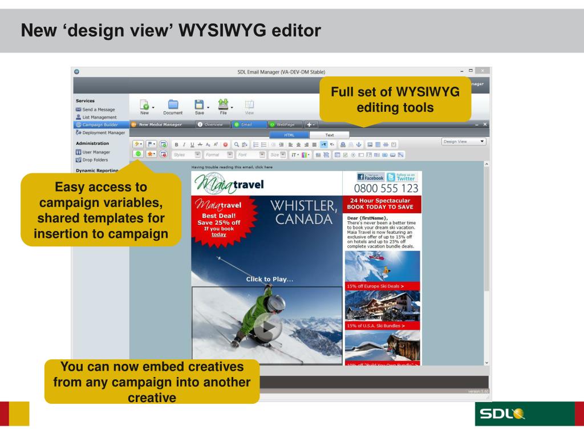Click the Facebook button in email
Viewport: 584px width, 438px height.
pos(371,177)
